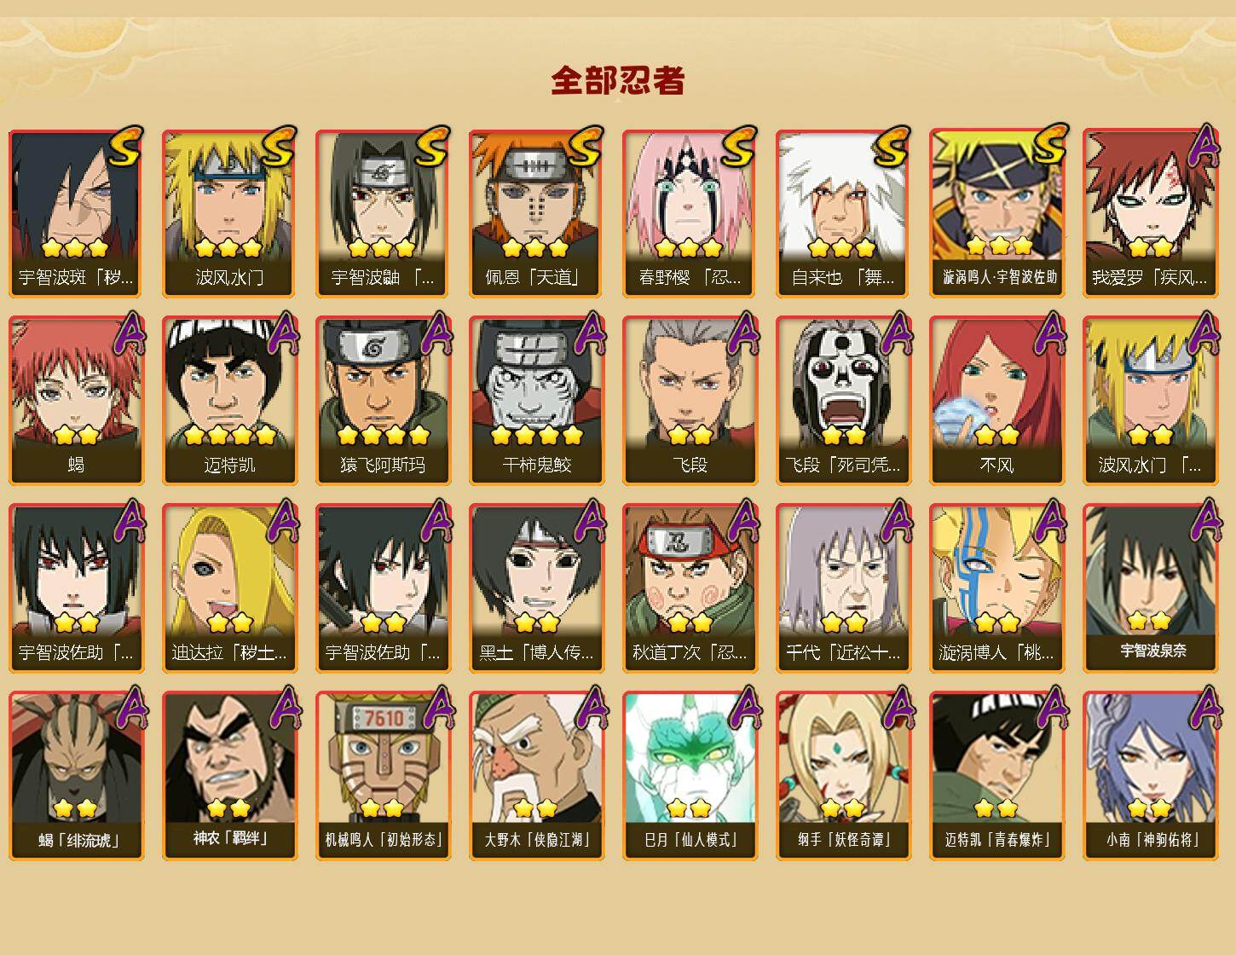Click the 蝎 ninja portrait
This screenshot has height=955, width=1236.
click(x=76, y=401)
